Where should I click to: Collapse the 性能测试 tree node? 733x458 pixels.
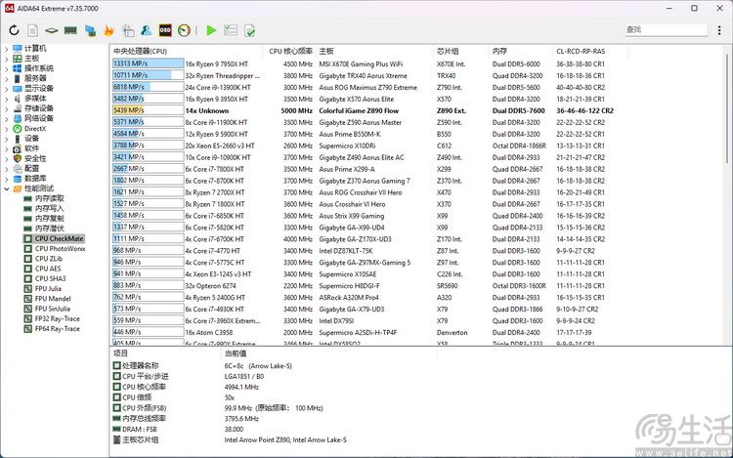7,188
